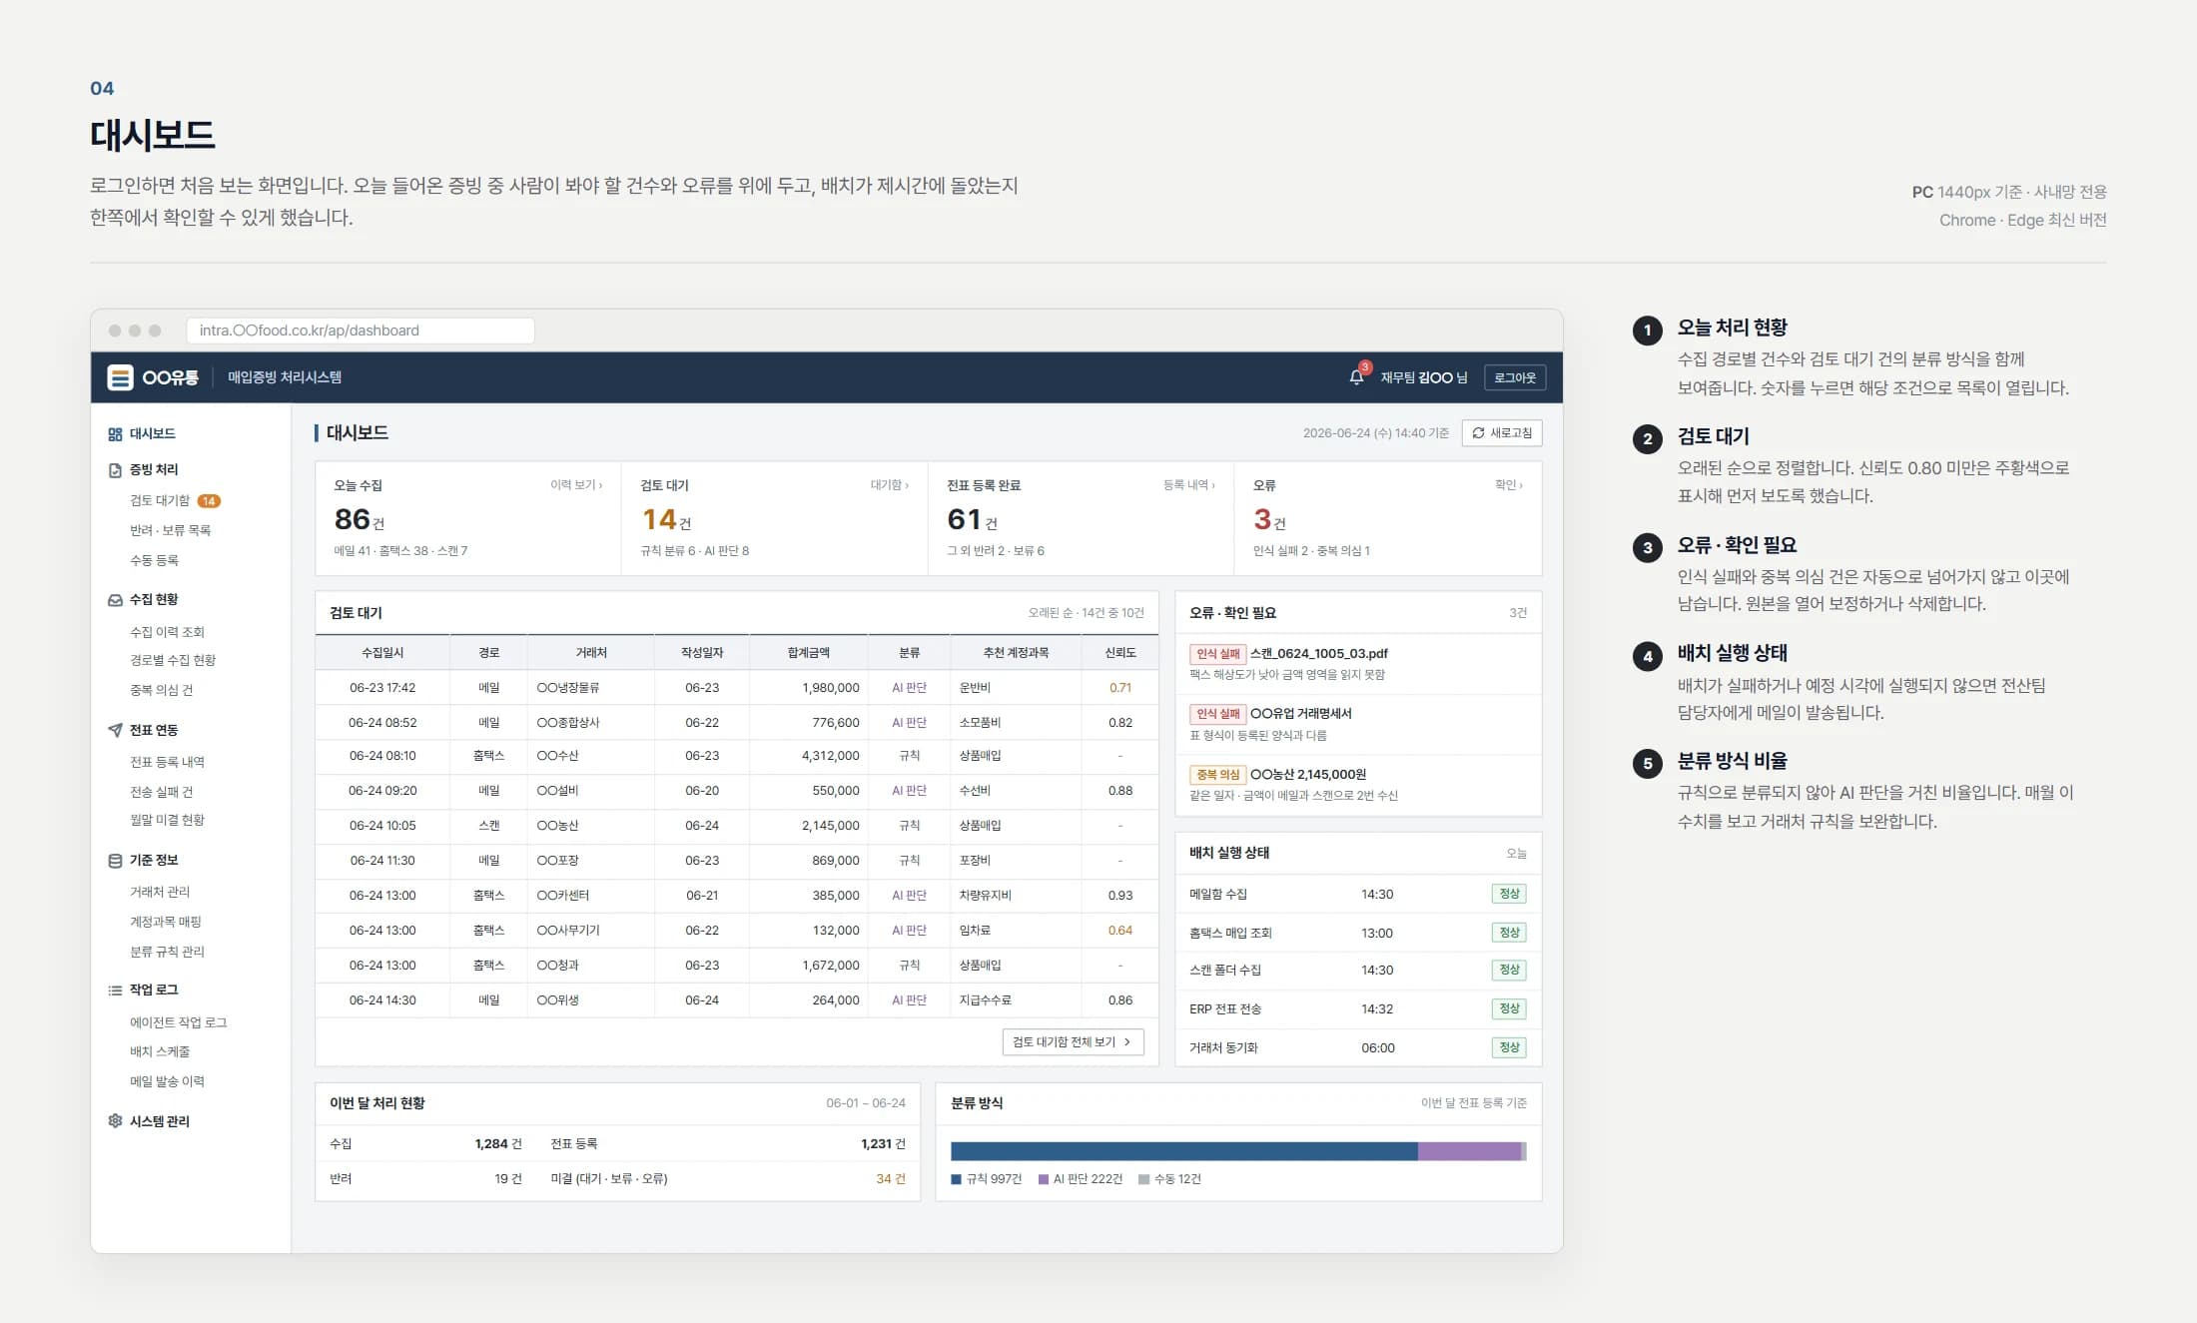Open 에이전트 작업 로그 menu item
Viewport: 2197px width, 1323px height.
point(178,1022)
